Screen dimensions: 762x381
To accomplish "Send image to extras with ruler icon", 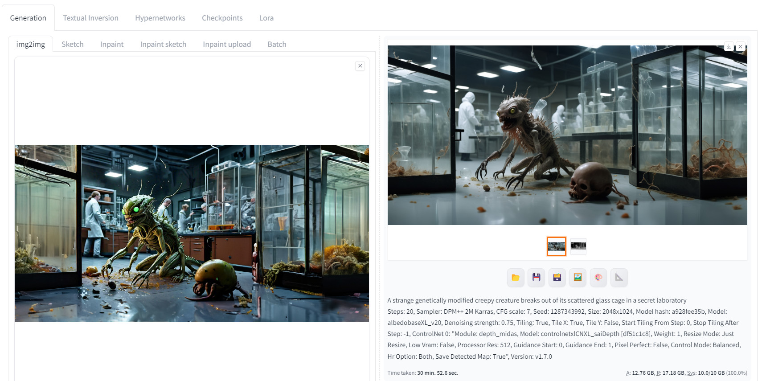I will pyautogui.click(x=619, y=278).
